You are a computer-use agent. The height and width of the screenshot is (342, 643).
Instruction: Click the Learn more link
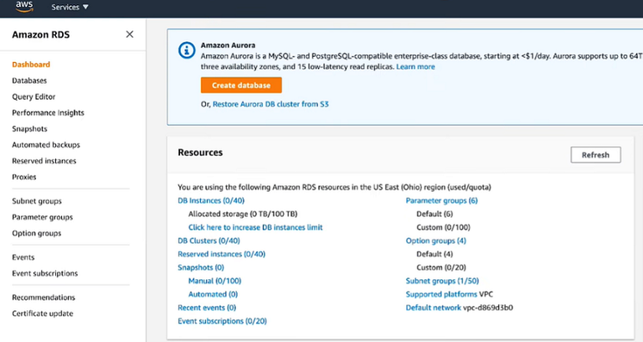point(415,66)
